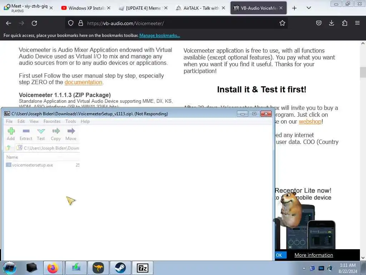Open the 7-Zip taskbar button
This screenshot has height=275, width=366.
[143, 268]
